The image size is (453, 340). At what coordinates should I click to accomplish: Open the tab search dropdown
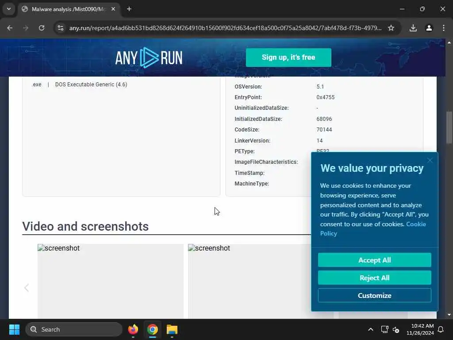(x=9, y=9)
